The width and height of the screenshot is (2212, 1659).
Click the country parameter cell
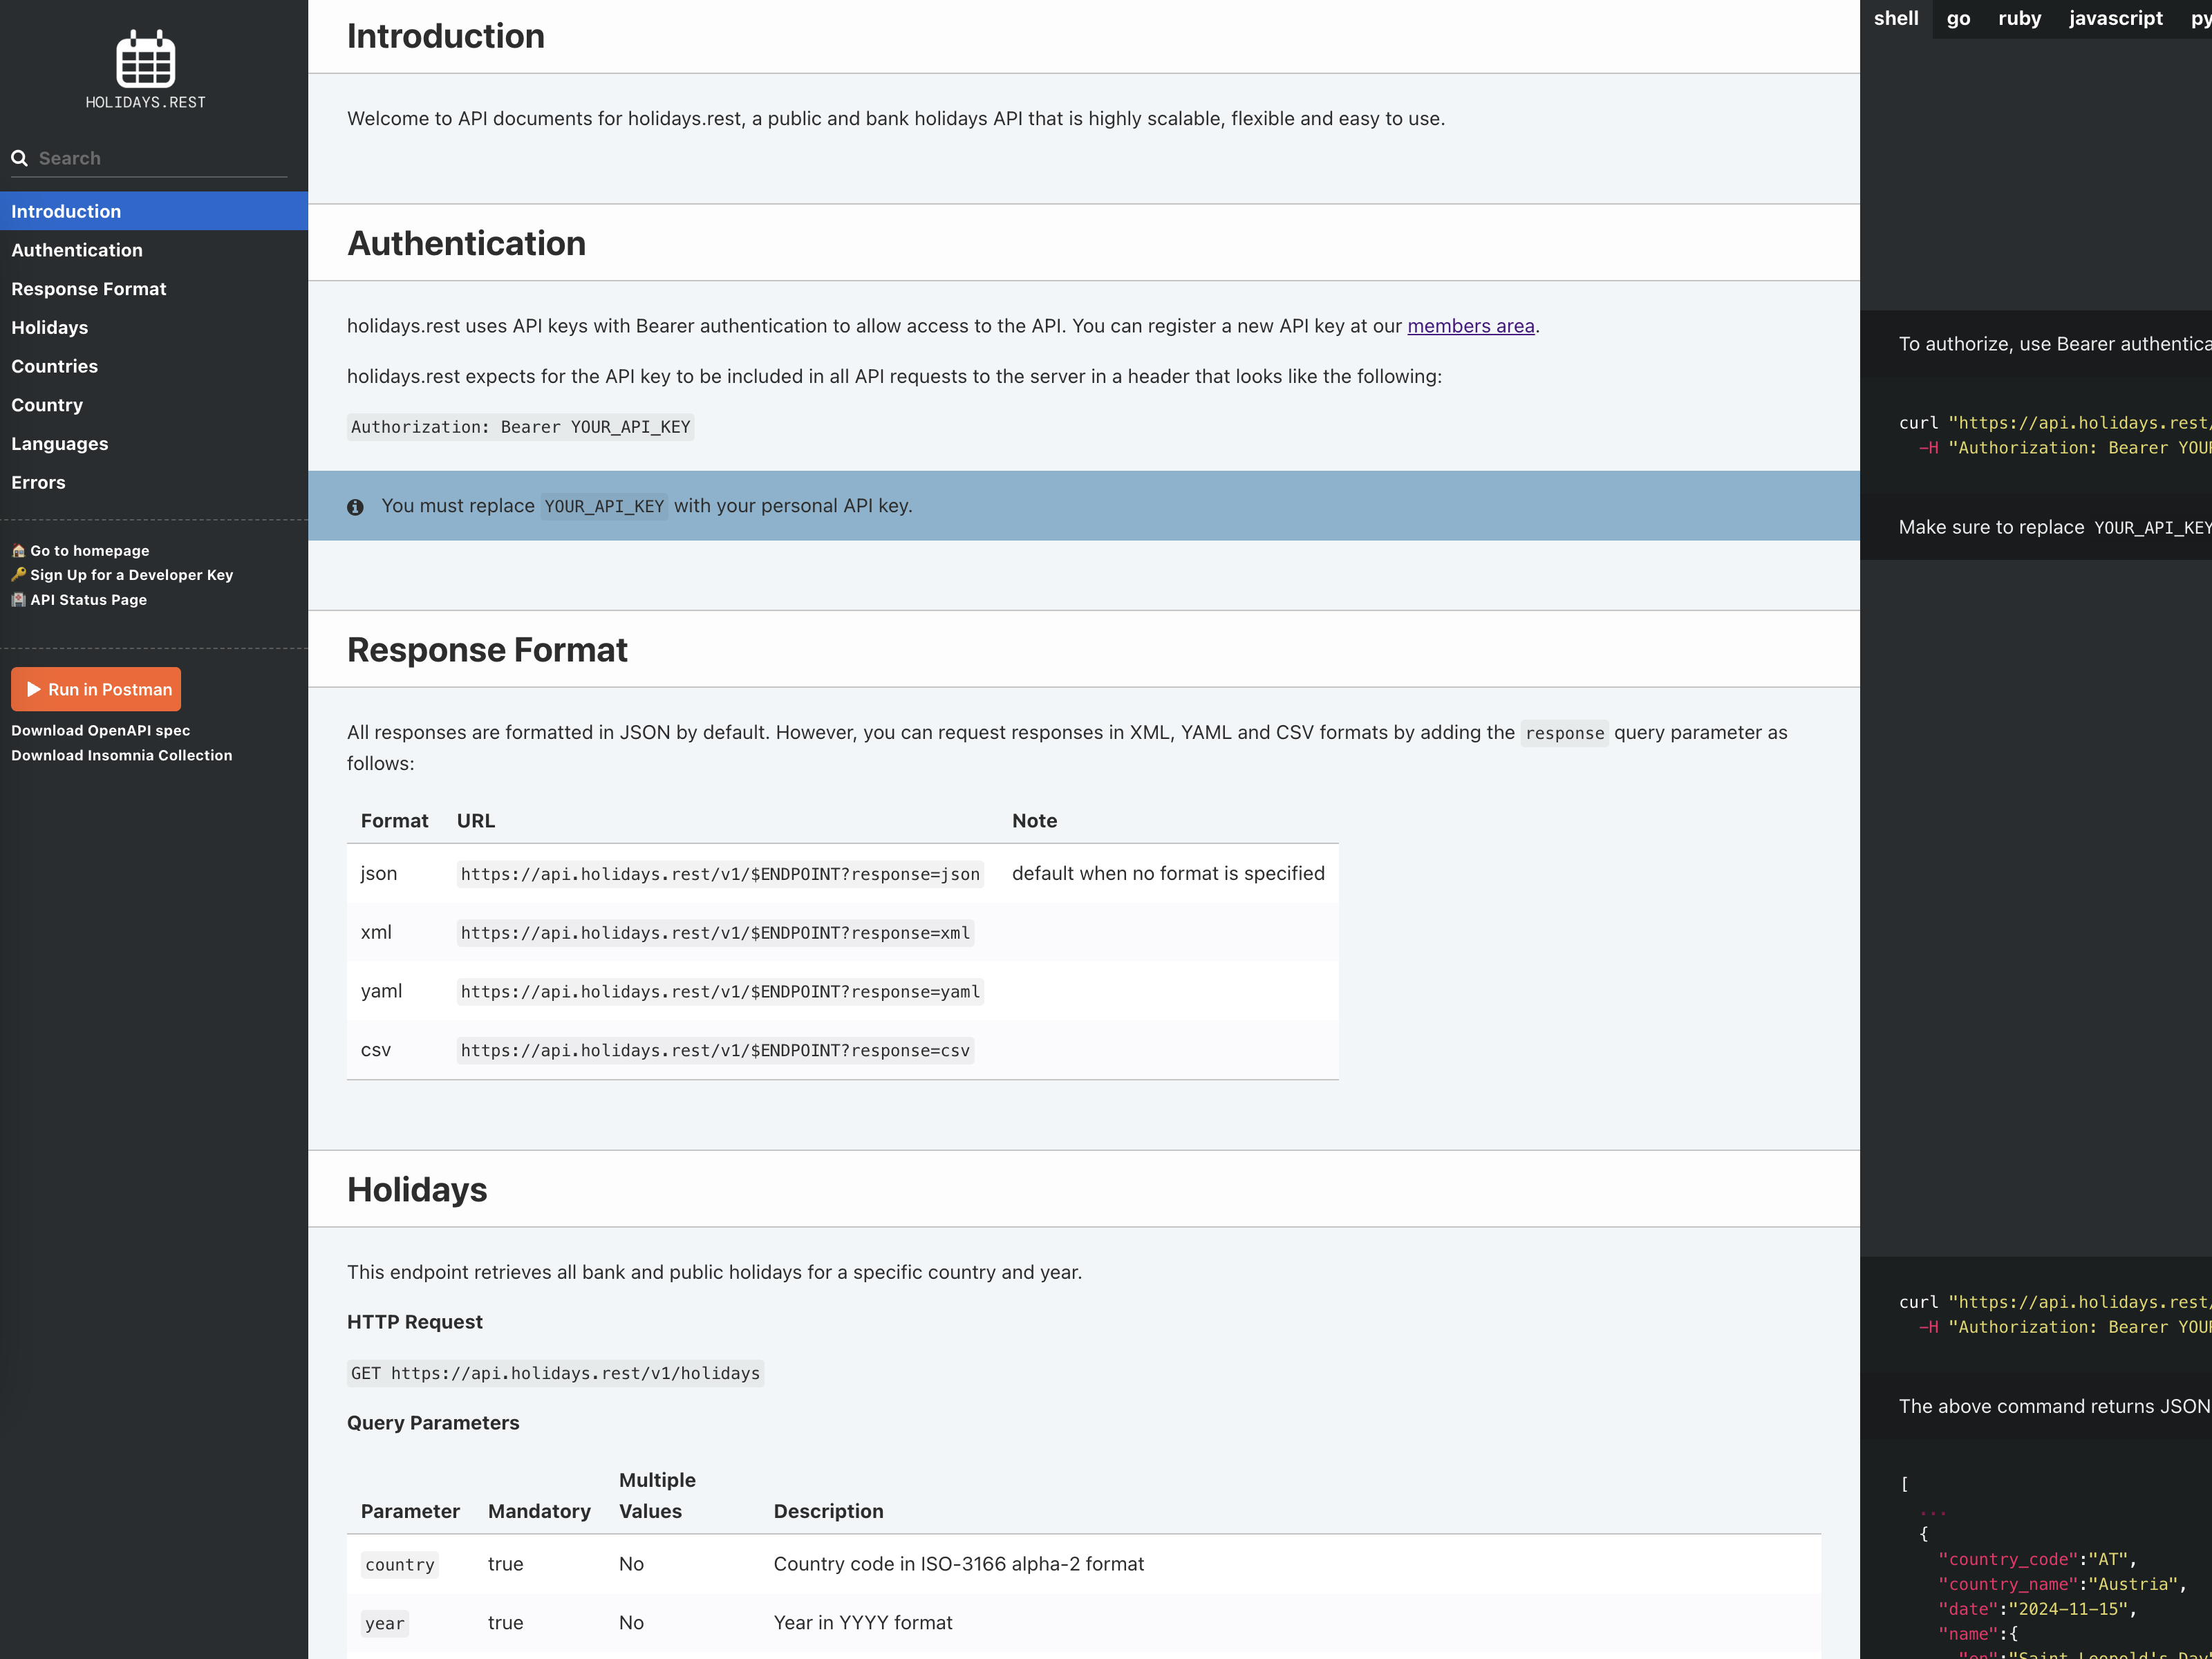tap(400, 1565)
